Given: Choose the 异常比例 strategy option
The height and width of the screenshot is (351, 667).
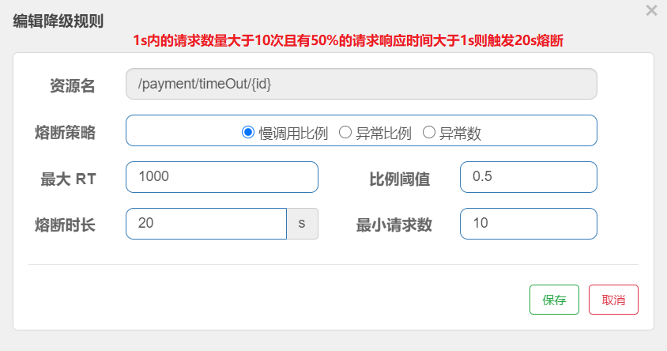Looking at the screenshot, I should pos(345,133).
